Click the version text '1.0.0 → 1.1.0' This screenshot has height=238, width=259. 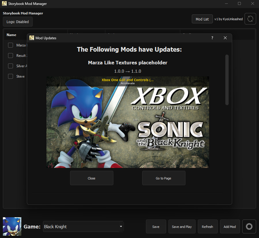pos(128,71)
